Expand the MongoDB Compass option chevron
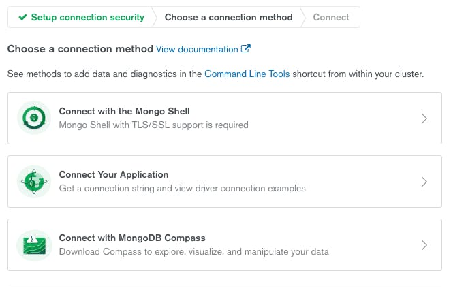This screenshot has width=451, height=288. [424, 245]
